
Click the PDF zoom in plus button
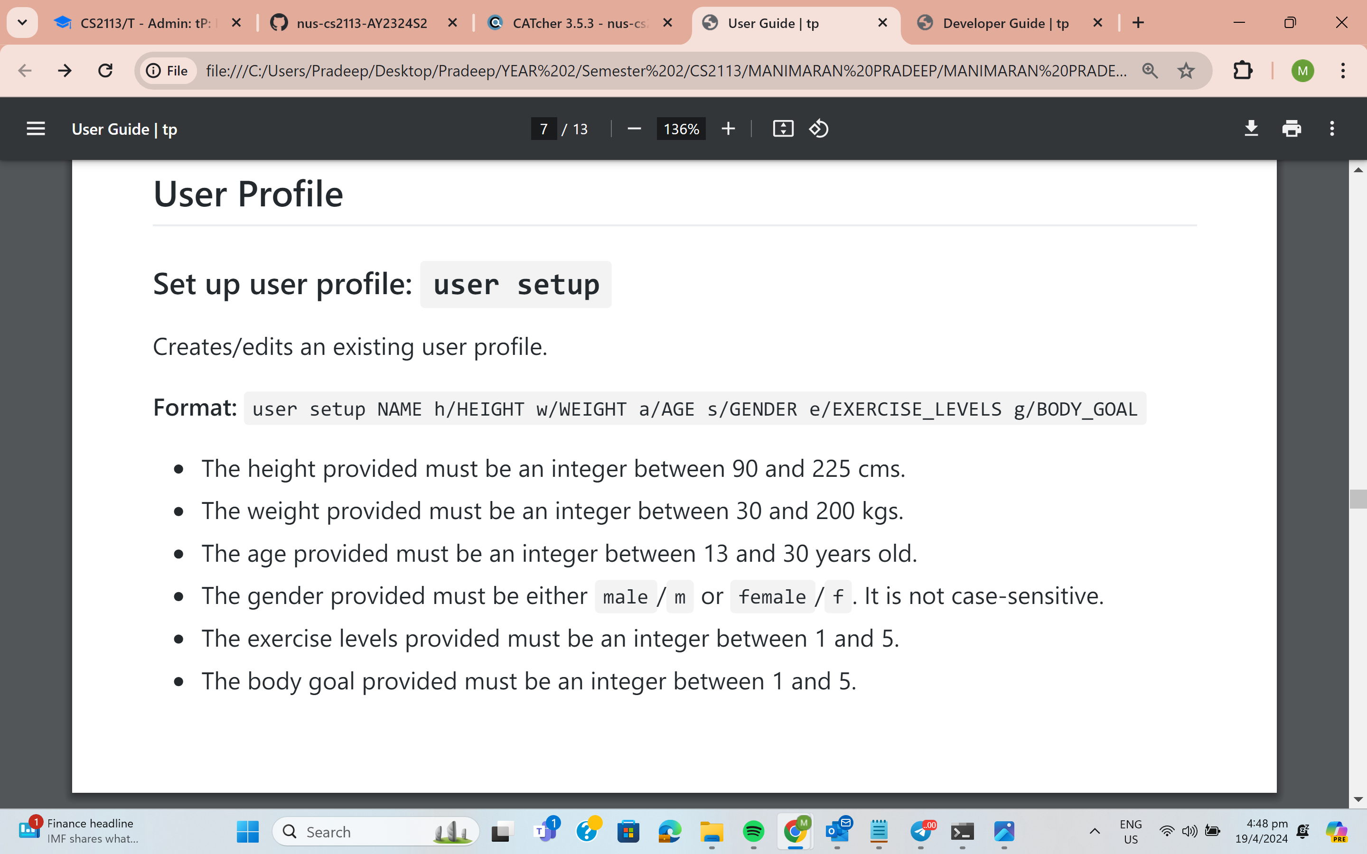click(728, 129)
